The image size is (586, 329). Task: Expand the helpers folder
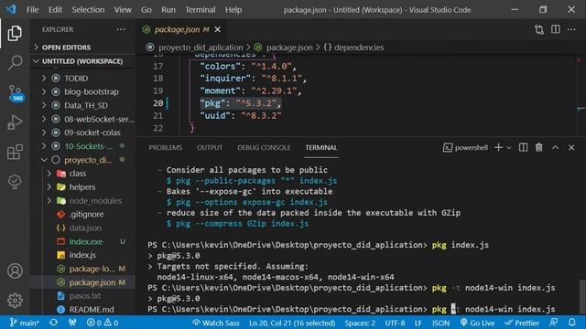[82, 186]
